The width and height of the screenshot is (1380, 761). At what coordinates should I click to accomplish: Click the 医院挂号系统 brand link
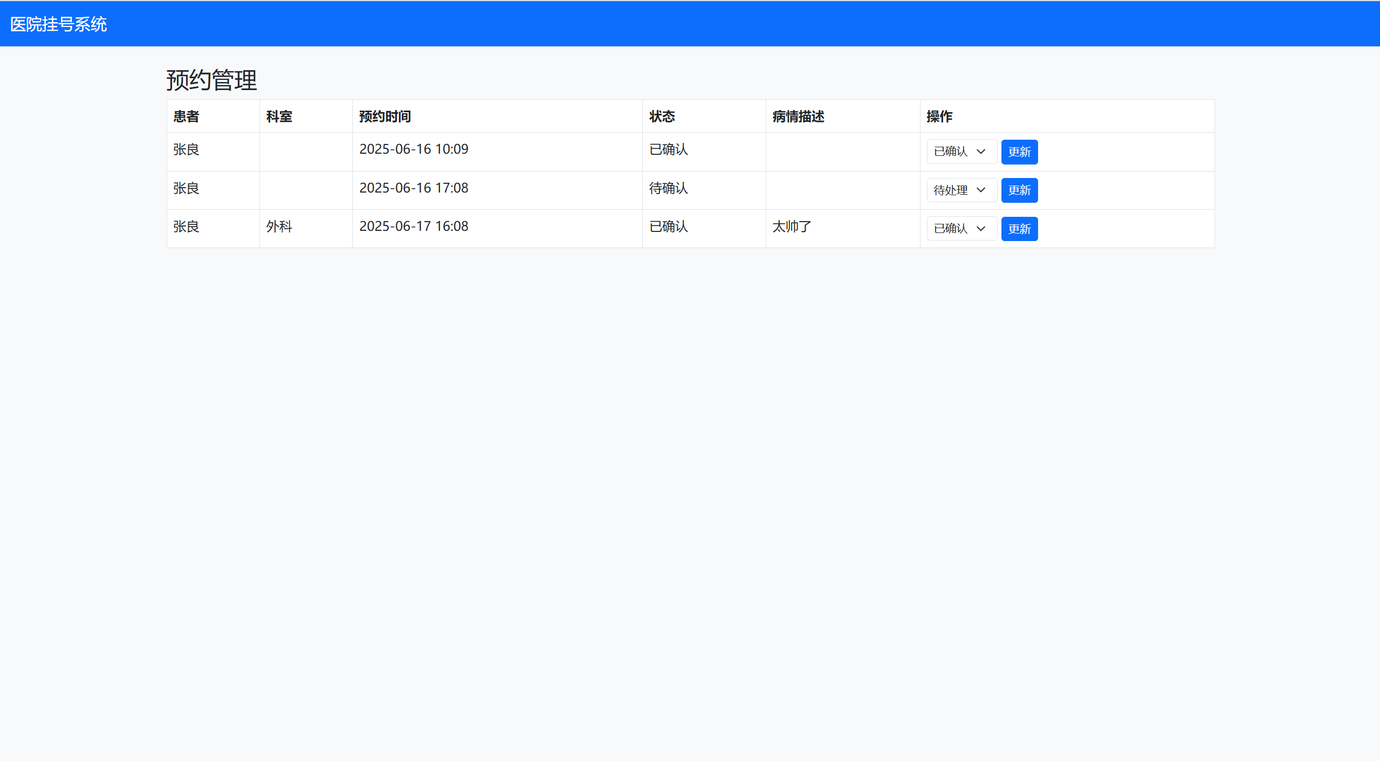[58, 24]
